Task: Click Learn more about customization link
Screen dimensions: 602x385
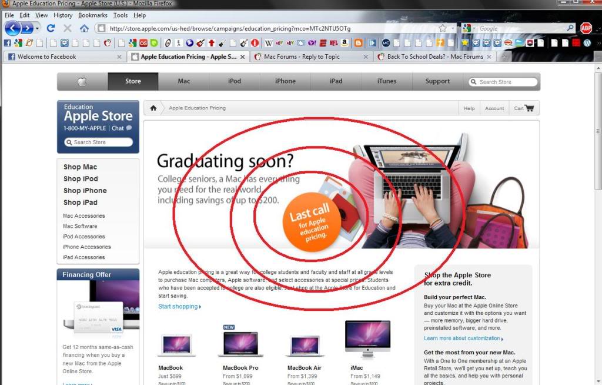Action: [x=463, y=338]
